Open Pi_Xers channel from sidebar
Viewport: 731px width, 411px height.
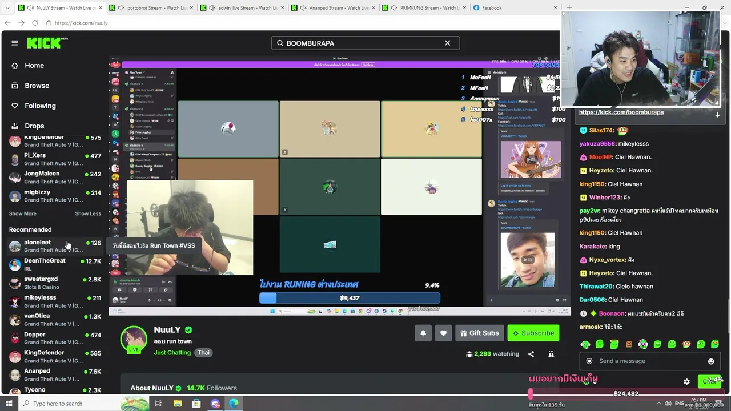point(55,159)
